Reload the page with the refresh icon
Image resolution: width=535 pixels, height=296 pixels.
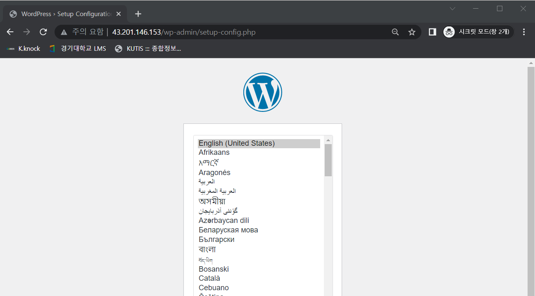tap(43, 32)
